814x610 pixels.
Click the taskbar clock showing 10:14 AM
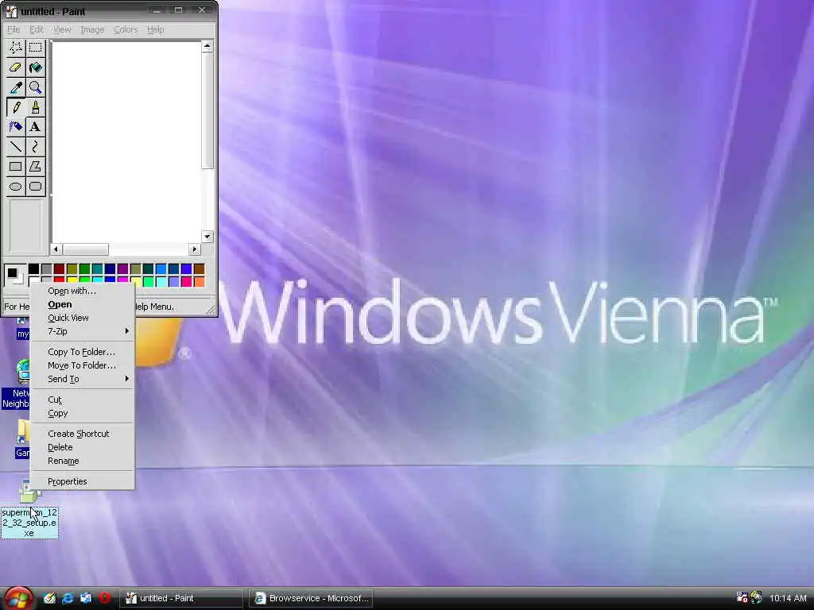point(788,599)
